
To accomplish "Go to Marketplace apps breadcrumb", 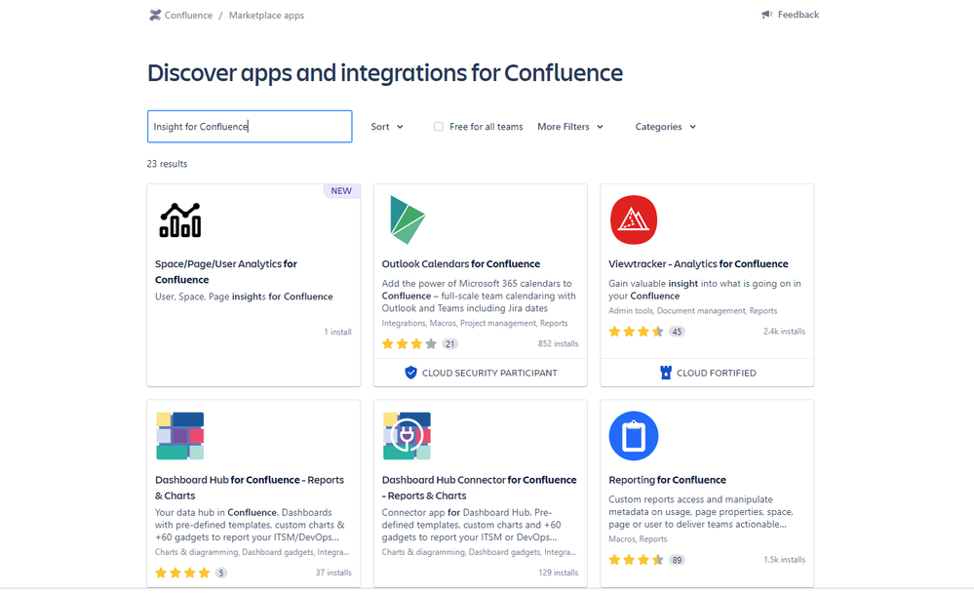I will click(x=266, y=15).
